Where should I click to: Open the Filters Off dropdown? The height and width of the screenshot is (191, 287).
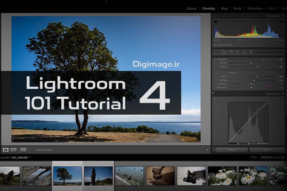tap(271, 157)
